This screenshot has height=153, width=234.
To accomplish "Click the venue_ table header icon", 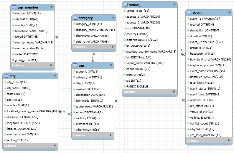I will pyautogui.click(x=126, y=5).
